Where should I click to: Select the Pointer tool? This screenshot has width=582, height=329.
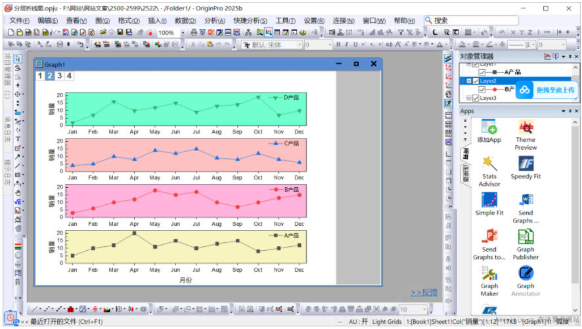pos(18,58)
